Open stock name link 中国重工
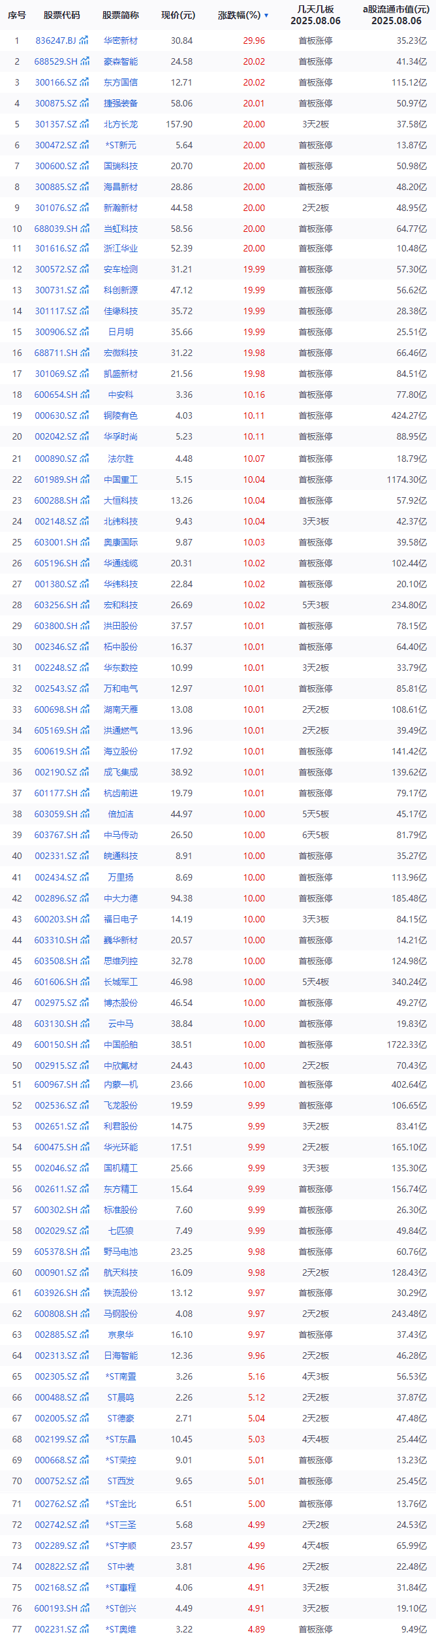The image size is (436, 1639). point(121,479)
